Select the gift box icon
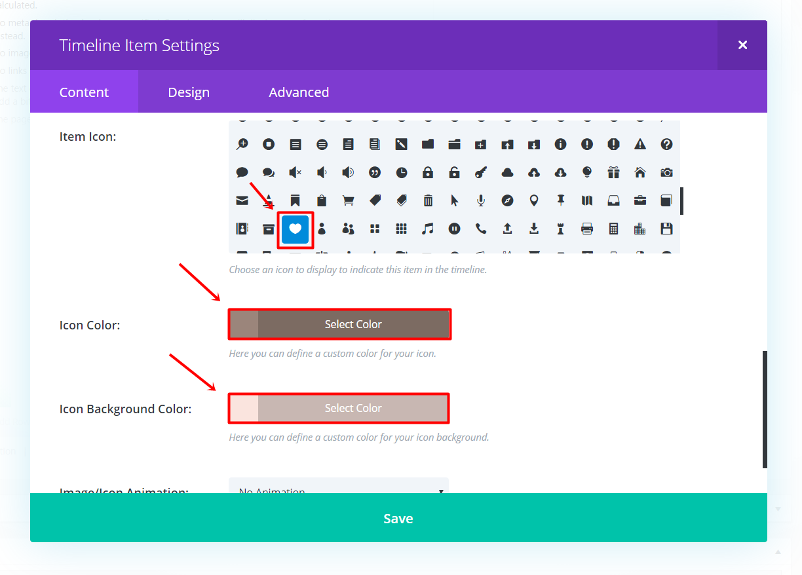Image resolution: width=802 pixels, height=575 pixels. (x=613, y=172)
